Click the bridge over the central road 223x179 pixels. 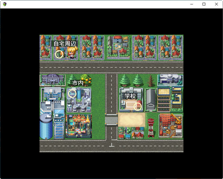point(111,120)
